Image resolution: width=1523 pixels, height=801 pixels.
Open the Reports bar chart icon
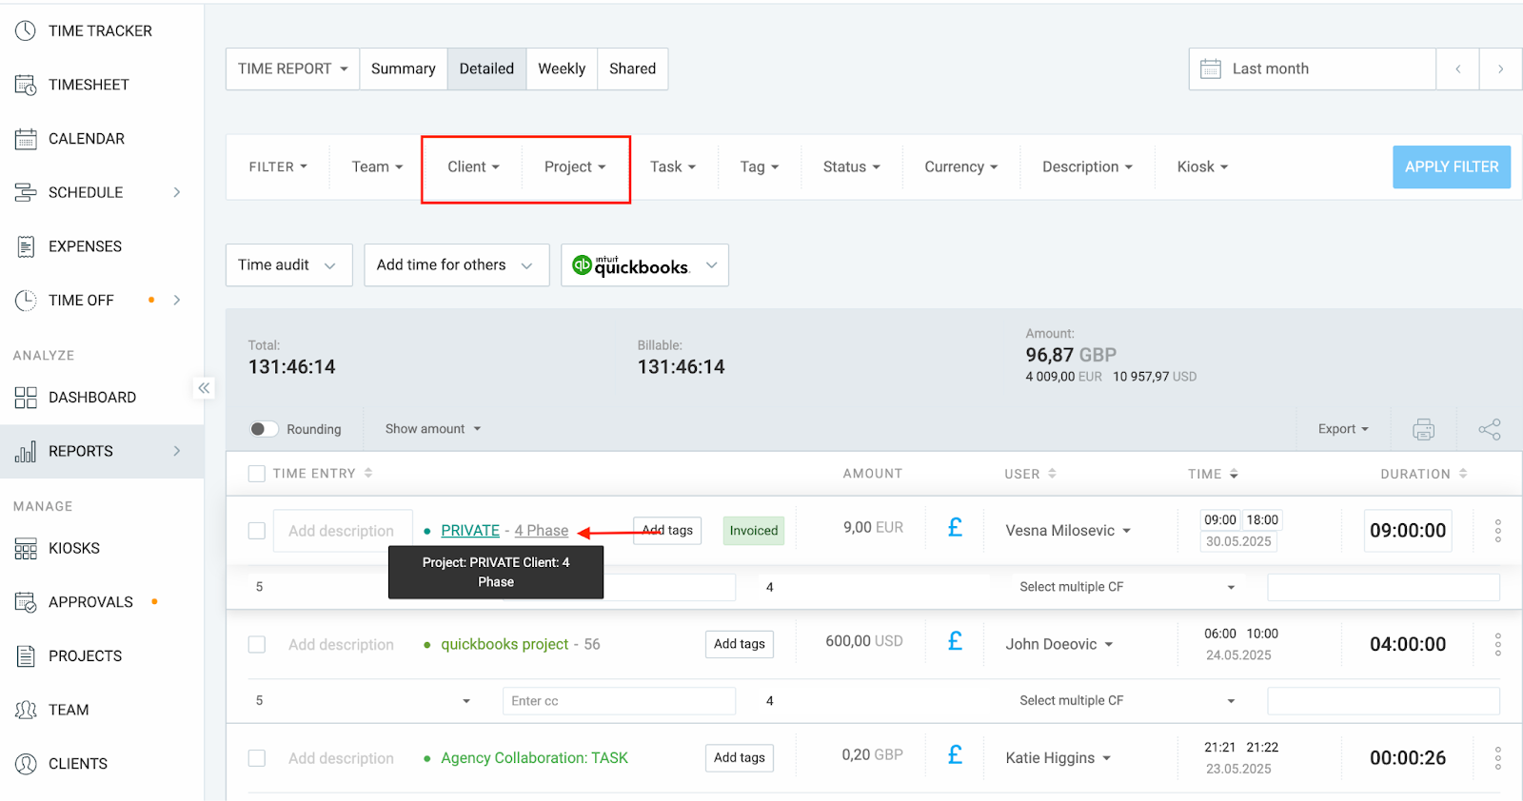(x=26, y=451)
